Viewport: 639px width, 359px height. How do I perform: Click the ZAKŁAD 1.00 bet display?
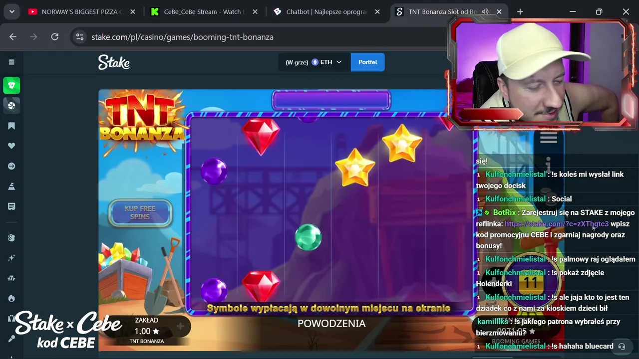147,327
